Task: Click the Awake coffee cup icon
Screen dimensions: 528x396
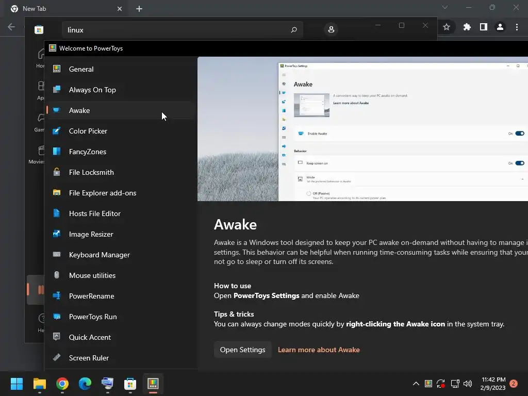Action: pyautogui.click(x=57, y=110)
